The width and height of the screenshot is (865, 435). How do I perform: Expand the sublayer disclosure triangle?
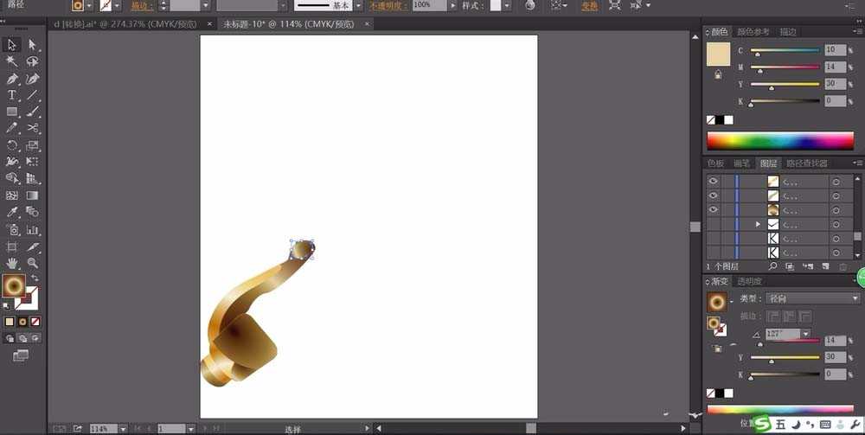759,224
